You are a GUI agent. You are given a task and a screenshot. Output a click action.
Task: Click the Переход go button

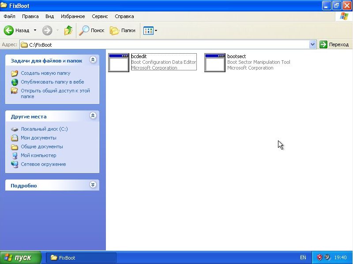click(334, 44)
